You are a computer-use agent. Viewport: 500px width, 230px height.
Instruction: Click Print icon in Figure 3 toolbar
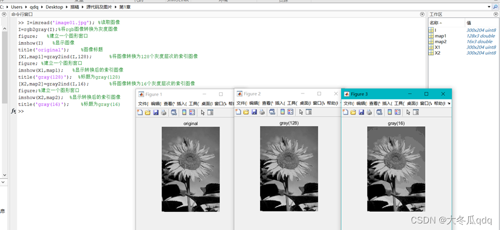(x=369, y=112)
